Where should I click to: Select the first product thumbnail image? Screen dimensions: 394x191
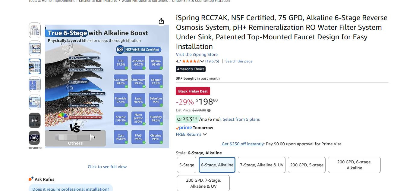34,30
